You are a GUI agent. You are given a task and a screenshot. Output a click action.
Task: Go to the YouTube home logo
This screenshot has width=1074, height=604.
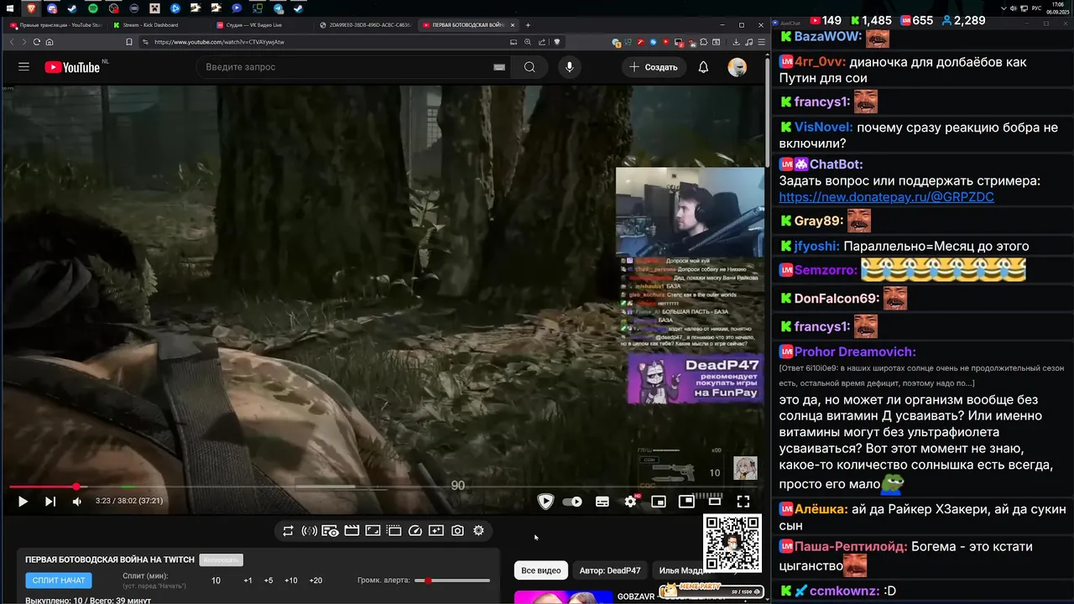tap(72, 67)
